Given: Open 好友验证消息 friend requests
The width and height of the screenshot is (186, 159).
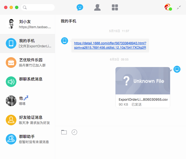Looking at the screenshot, I should point(28,120).
